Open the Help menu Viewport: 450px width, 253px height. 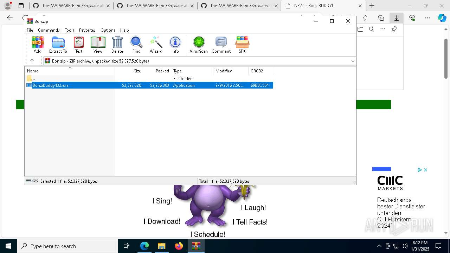[124, 30]
